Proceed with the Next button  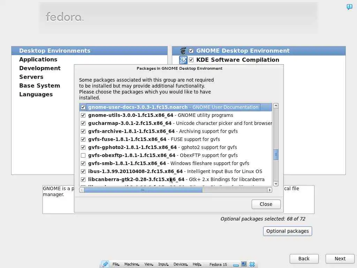(x=340, y=259)
